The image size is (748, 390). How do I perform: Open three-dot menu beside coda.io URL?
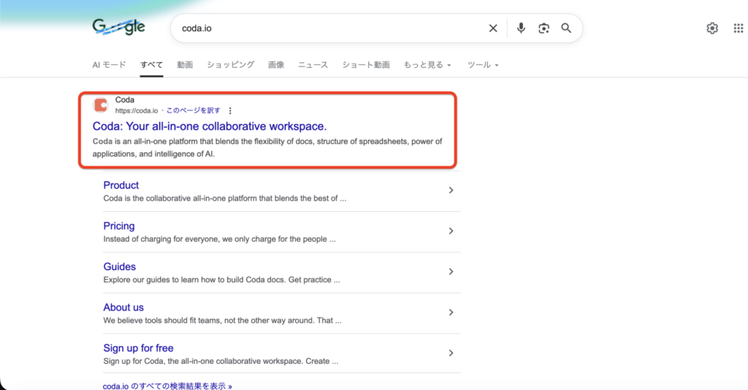tap(230, 110)
